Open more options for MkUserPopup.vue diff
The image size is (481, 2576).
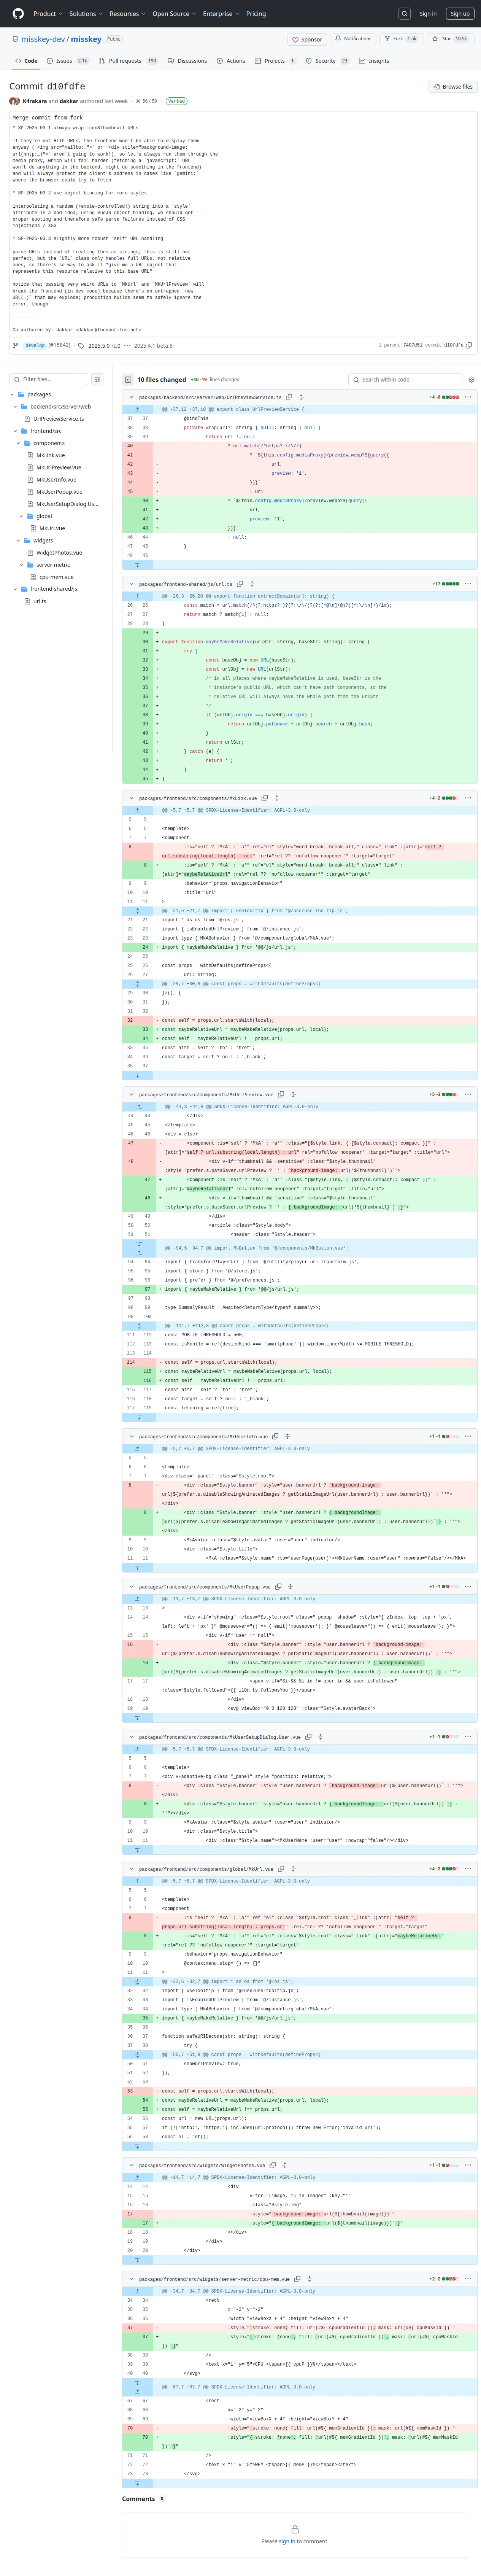468,1587
